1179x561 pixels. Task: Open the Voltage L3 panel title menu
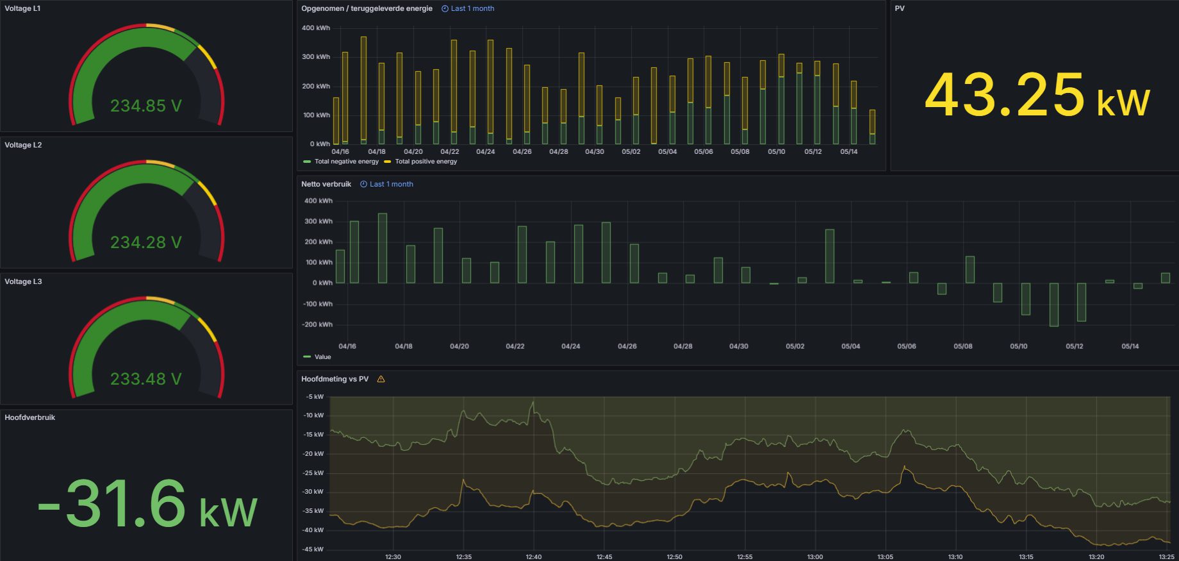pos(23,281)
